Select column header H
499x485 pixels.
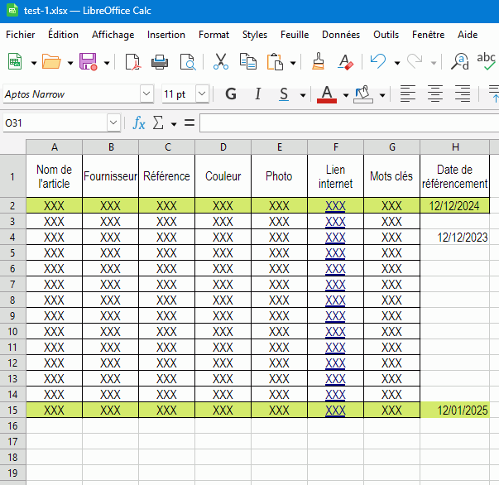pyautogui.click(x=455, y=146)
